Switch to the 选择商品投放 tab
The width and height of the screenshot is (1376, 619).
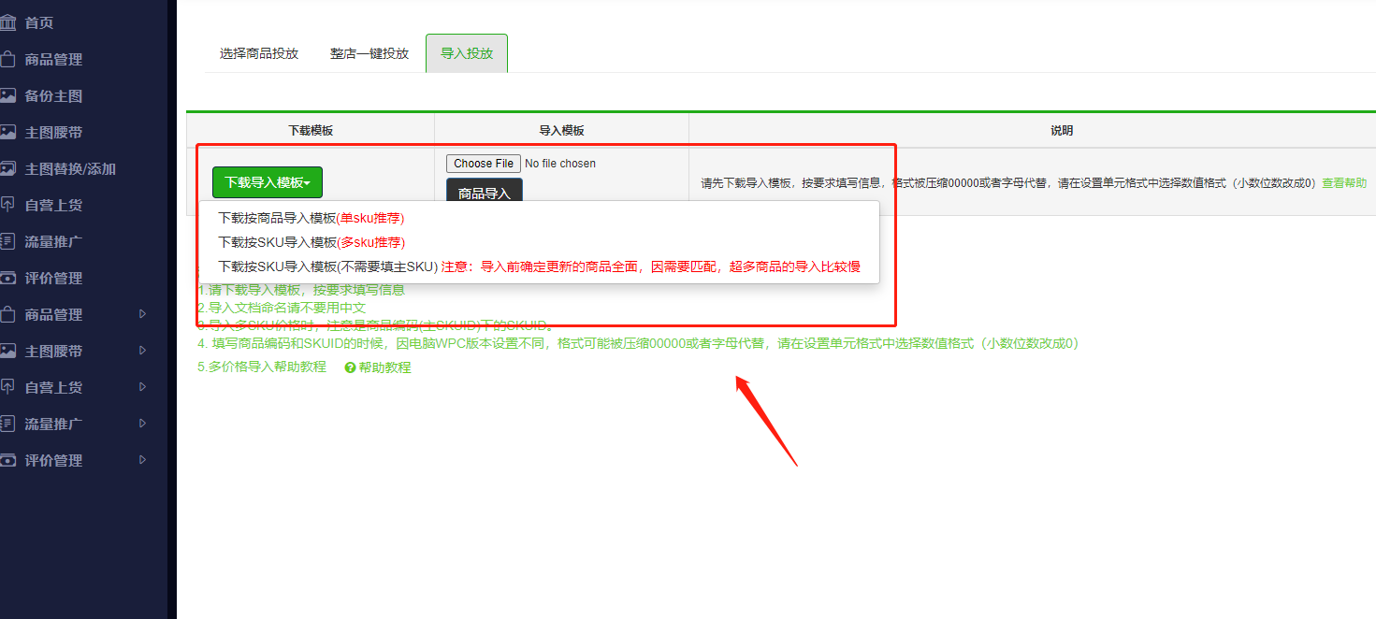point(259,53)
